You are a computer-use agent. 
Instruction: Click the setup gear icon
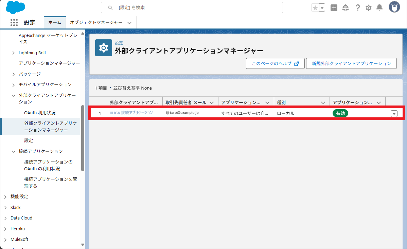369,8
